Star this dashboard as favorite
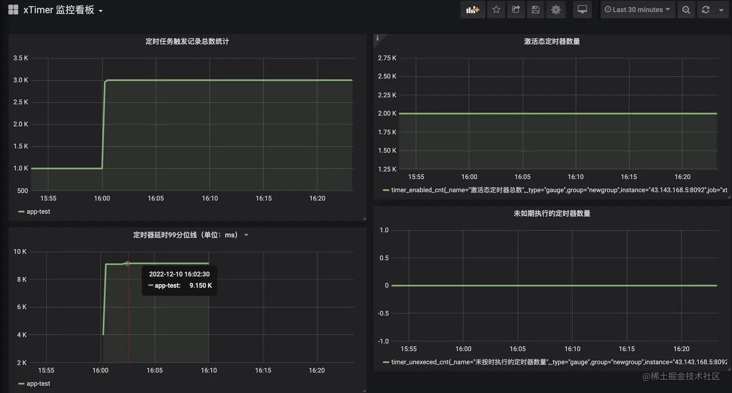 (496, 10)
